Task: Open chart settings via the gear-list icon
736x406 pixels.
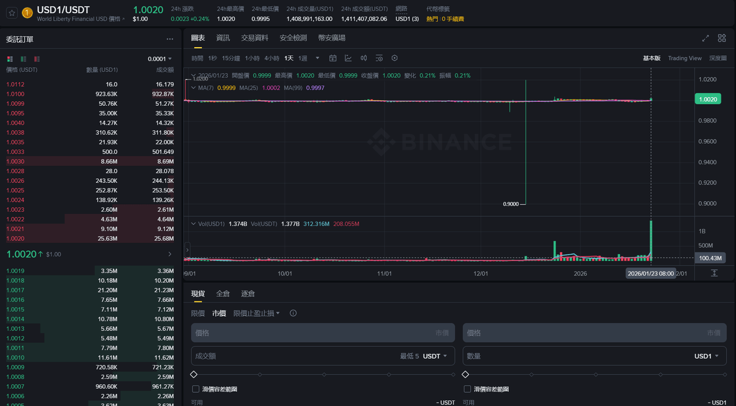Action: (x=379, y=58)
